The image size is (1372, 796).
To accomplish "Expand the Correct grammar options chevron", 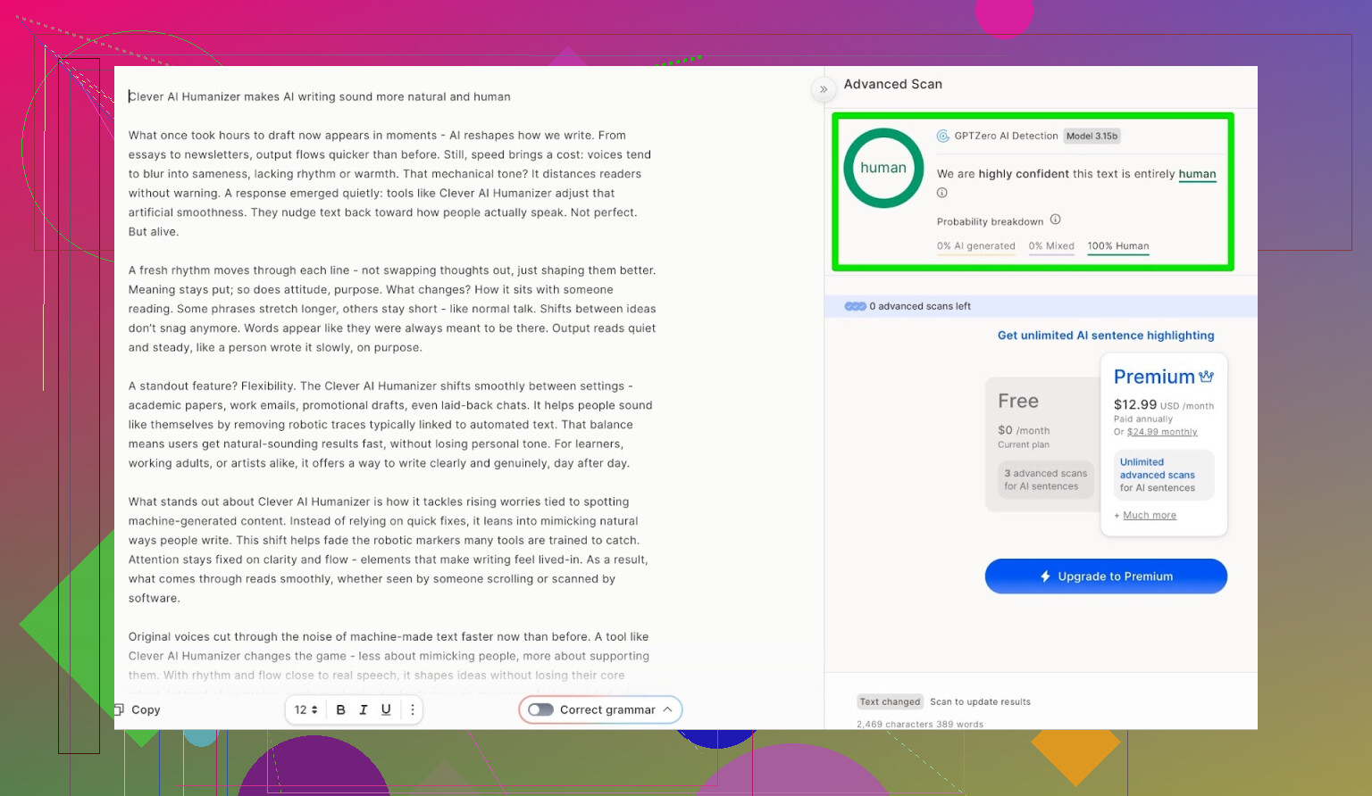I will tap(667, 709).
